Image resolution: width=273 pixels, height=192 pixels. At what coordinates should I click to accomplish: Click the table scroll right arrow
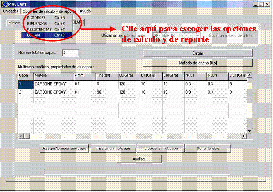coord(244,136)
